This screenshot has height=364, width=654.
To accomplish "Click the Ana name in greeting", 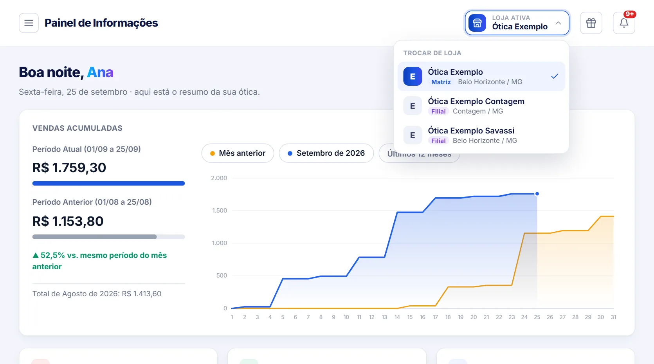I will click(x=100, y=72).
